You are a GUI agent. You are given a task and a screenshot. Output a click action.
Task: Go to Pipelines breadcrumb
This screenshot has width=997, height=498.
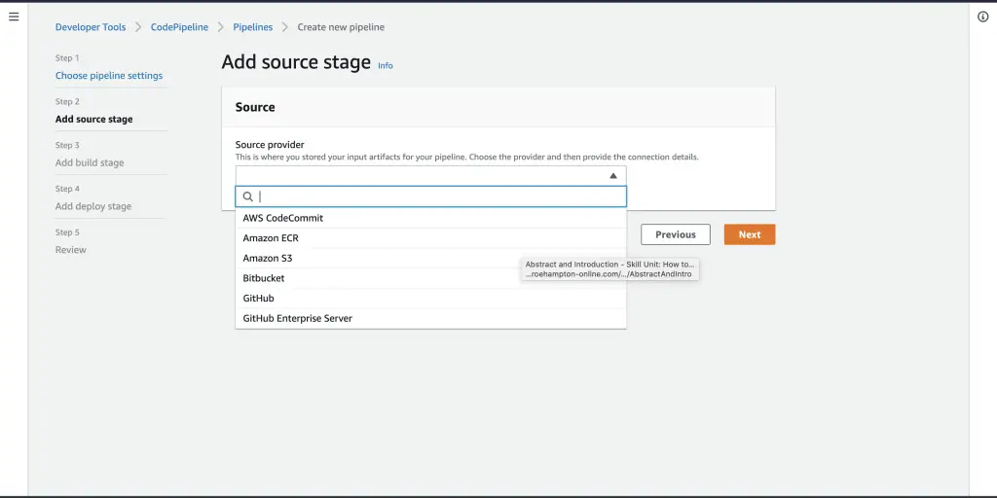(x=252, y=27)
